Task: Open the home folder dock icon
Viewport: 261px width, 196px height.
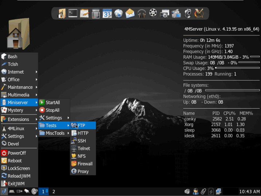Action: coord(62,13)
